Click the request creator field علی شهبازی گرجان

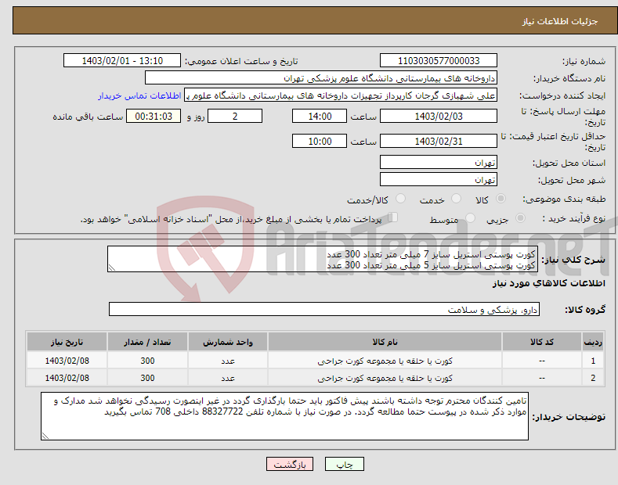341,95
